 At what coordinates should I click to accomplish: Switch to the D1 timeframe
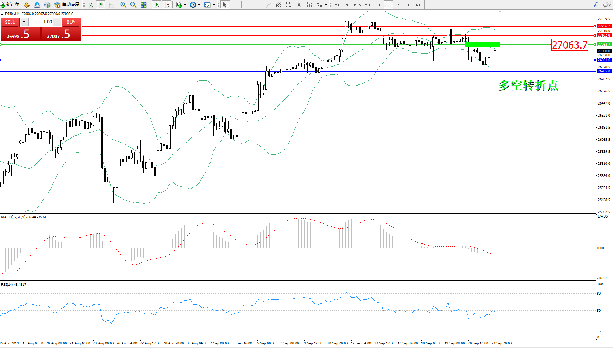pyautogui.click(x=398, y=5)
